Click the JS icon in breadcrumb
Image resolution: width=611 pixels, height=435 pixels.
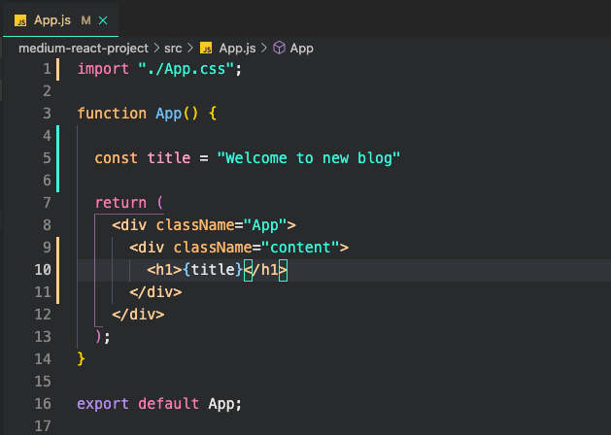pyautogui.click(x=206, y=48)
